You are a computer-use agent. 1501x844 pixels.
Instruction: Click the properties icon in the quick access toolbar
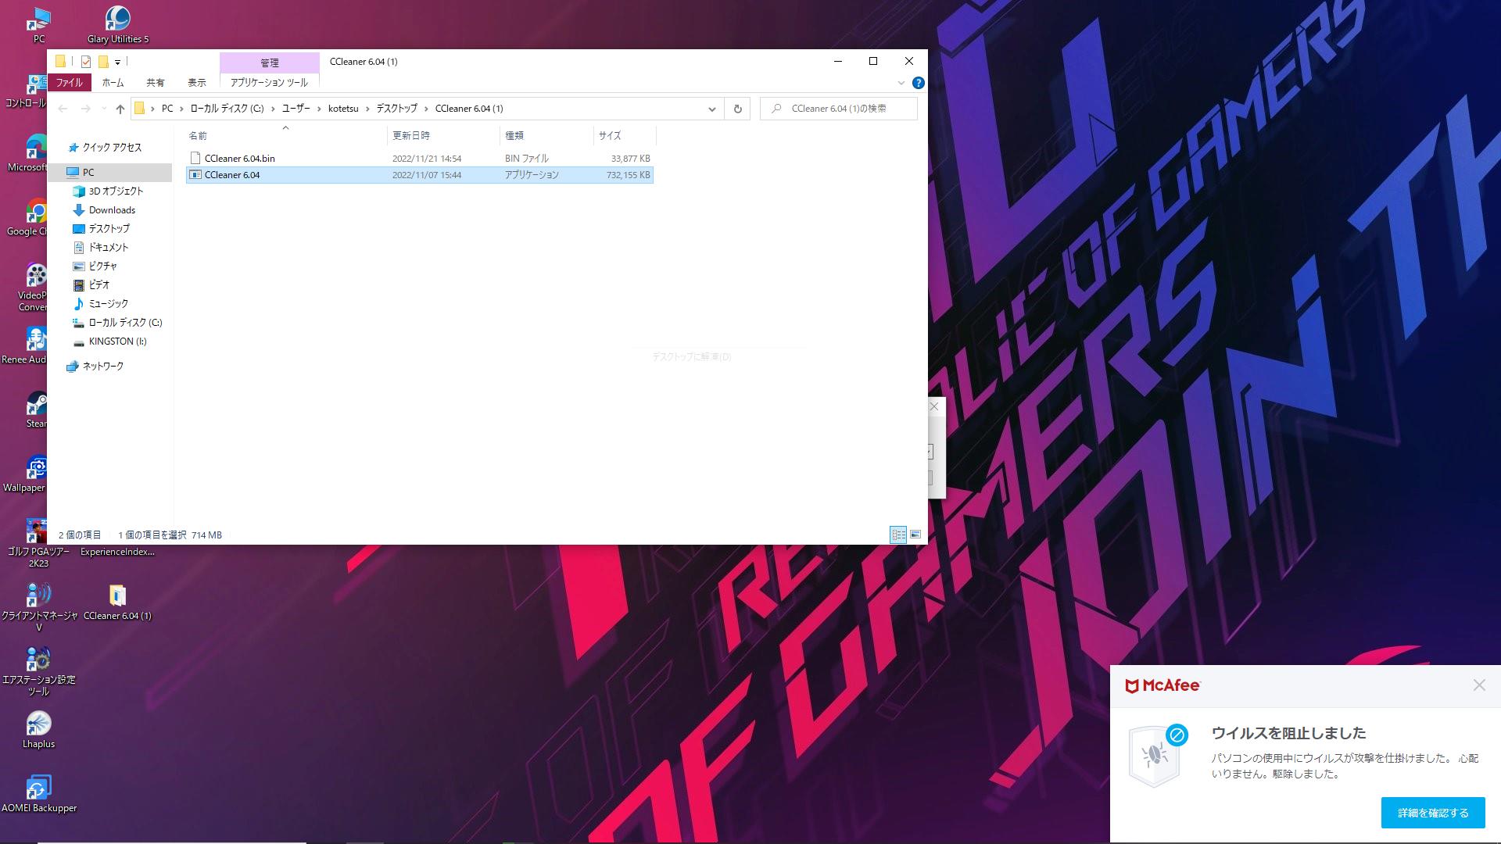tap(86, 62)
